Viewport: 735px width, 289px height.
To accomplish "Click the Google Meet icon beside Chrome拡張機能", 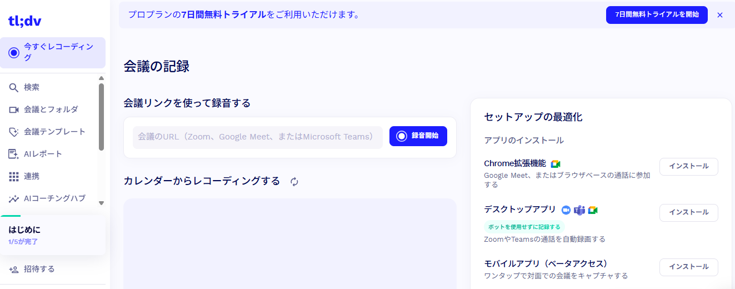I will point(556,164).
